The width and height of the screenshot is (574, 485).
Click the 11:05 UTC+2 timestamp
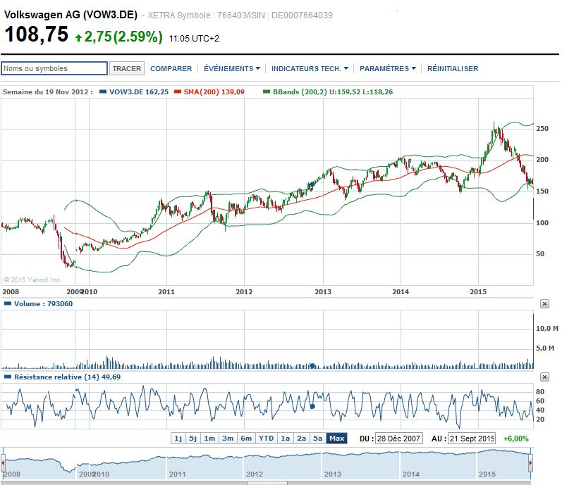click(194, 39)
